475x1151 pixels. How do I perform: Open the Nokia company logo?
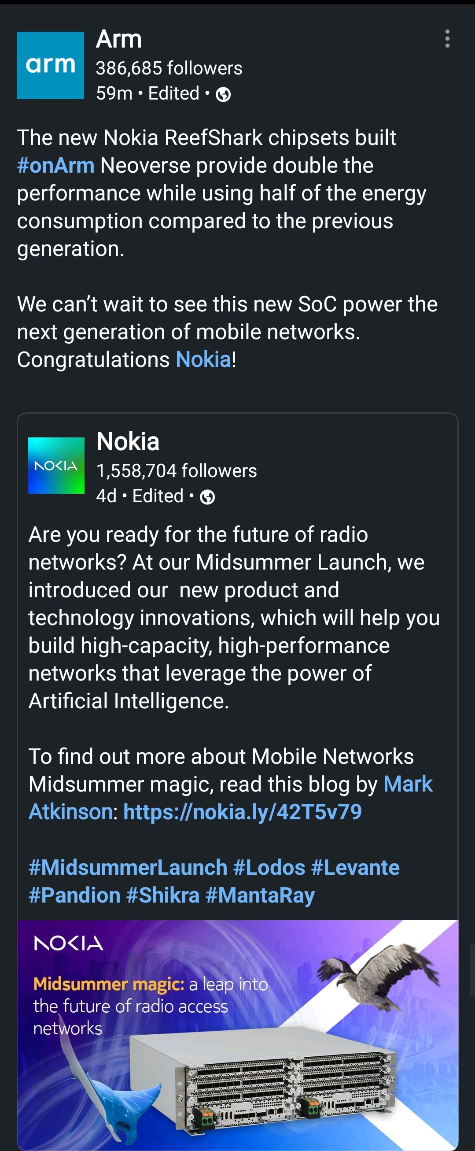(56, 465)
